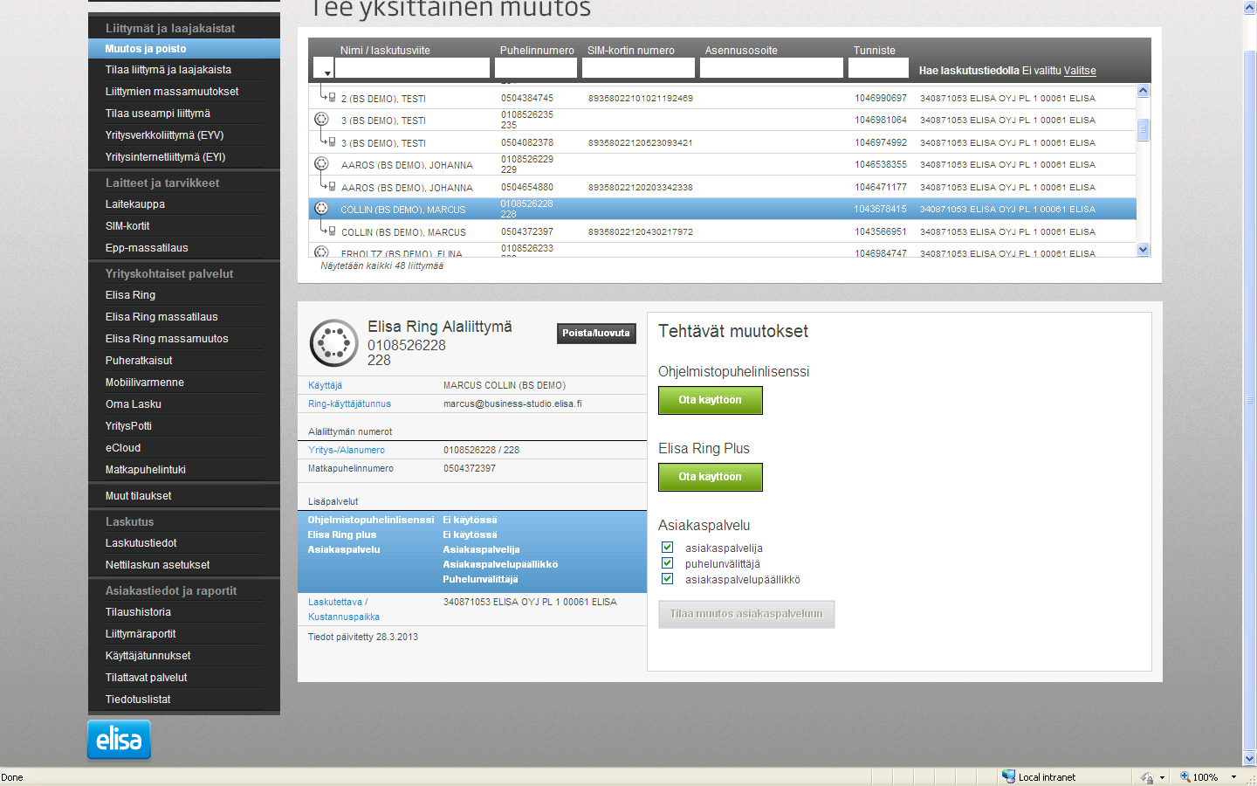
Task: Click the Yritys-/Alanumero link
Action: pyautogui.click(x=347, y=450)
